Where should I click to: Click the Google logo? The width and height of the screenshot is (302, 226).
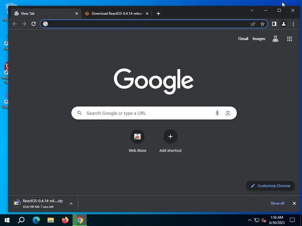pyautogui.click(x=153, y=81)
